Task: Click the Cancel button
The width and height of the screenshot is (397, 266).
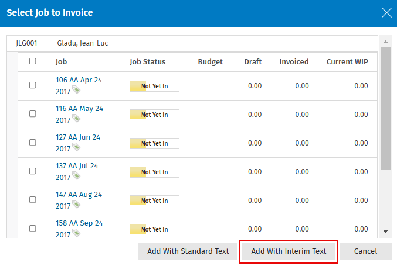Action: click(x=365, y=251)
